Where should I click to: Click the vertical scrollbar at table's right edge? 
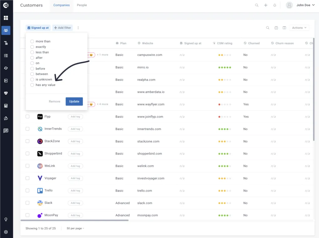click(314, 89)
